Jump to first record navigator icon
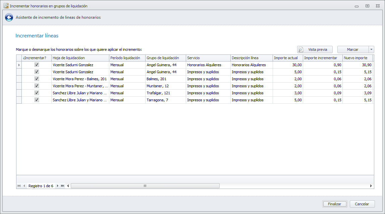The image size is (385, 214). point(19,186)
